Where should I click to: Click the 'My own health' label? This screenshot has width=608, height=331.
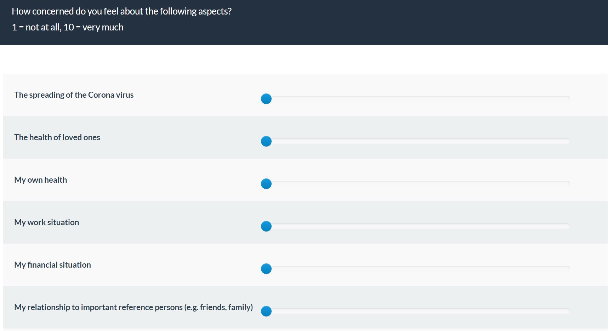tap(40, 180)
